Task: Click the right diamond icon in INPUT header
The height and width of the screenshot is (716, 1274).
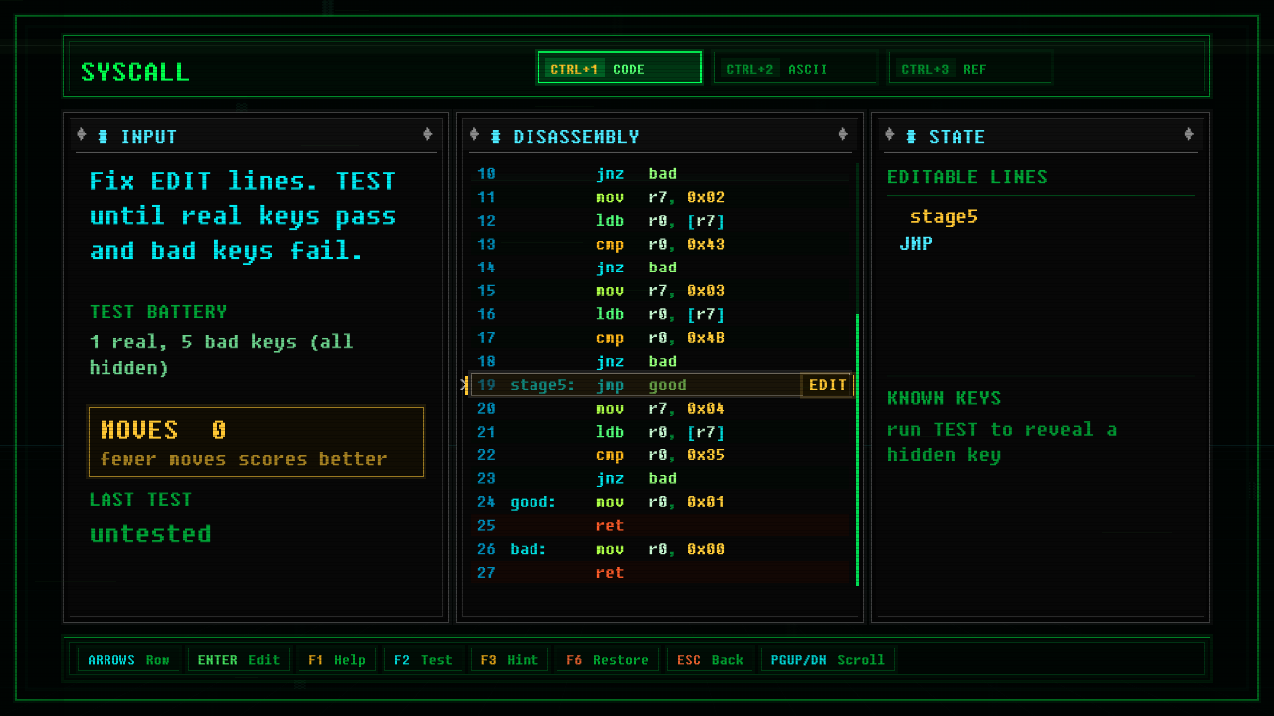Action: tap(427, 135)
